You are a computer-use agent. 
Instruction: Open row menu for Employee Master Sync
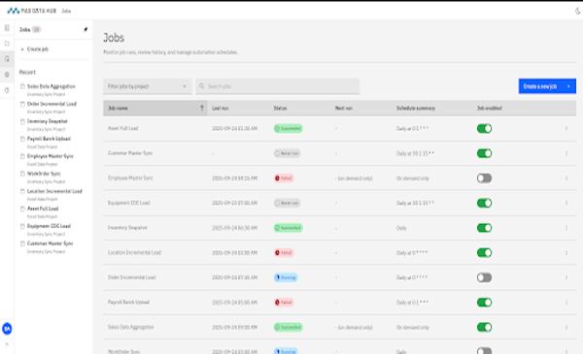coord(566,178)
